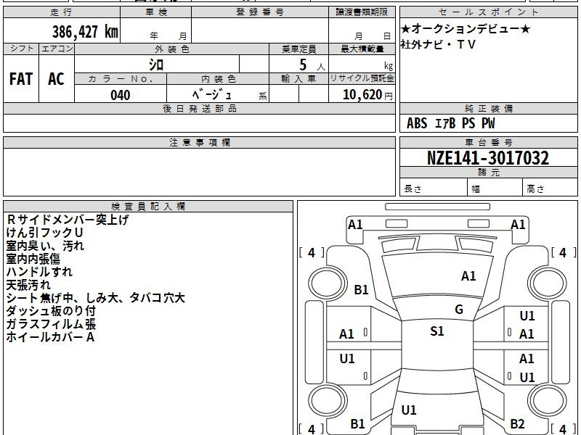Click the 外装色 header

click(171, 49)
